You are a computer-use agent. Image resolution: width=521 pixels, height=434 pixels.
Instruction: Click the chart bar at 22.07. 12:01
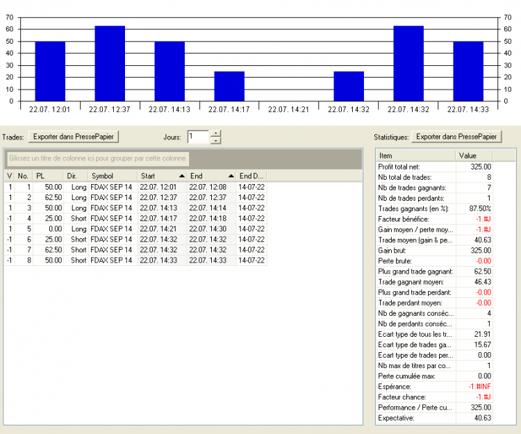pos(50,71)
